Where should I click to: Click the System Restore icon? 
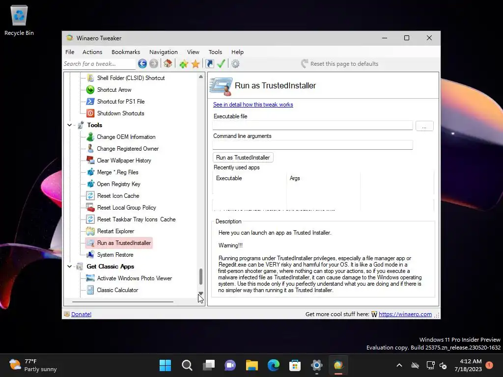coord(90,255)
